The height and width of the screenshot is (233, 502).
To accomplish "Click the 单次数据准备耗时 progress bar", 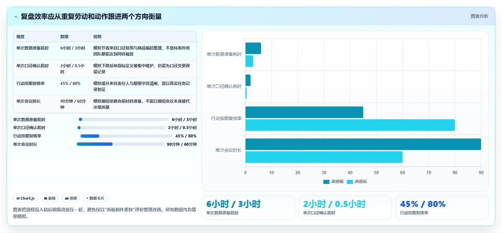I will [124, 119].
